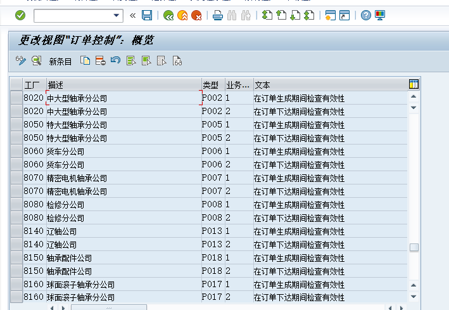This screenshot has height=310, width=449.
Task: Click 球面滚子轴承分公司 in the 业务 2 row
Action: (81, 297)
